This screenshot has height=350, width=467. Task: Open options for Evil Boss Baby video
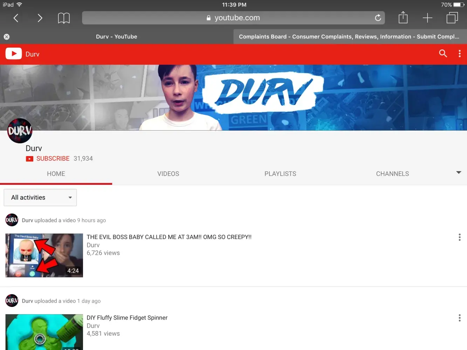pos(460,237)
